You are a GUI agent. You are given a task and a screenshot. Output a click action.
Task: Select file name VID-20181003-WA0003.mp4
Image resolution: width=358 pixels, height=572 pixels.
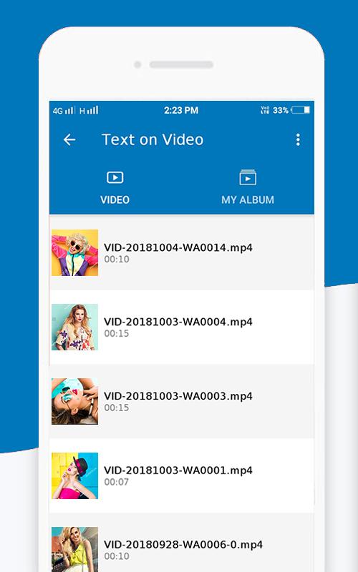(x=178, y=396)
